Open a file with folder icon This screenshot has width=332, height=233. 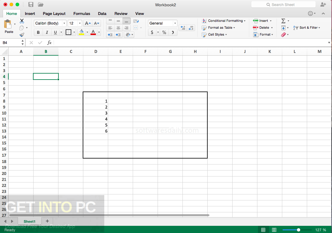[41, 4]
